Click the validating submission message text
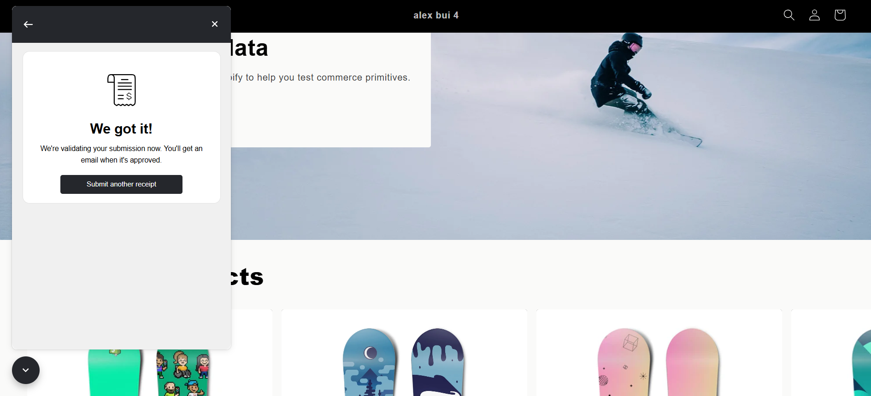This screenshot has height=396, width=871. [x=121, y=154]
